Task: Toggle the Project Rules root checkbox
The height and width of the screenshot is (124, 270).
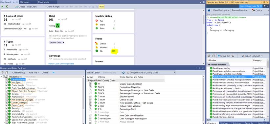Action: [4, 77]
